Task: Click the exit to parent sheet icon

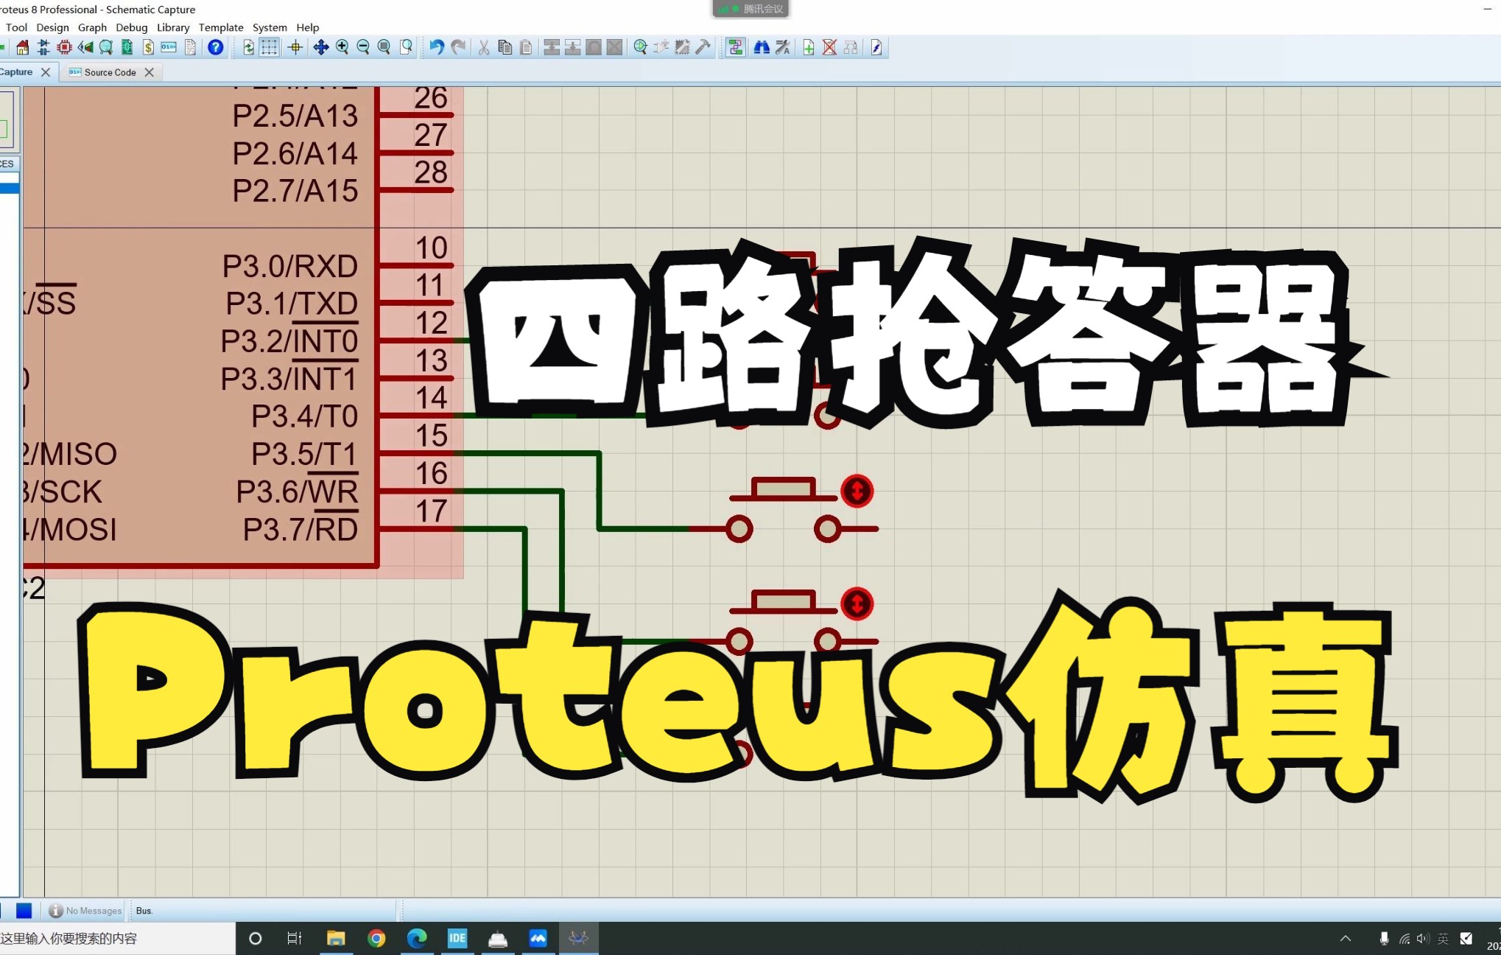Action: (x=851, y=48)
